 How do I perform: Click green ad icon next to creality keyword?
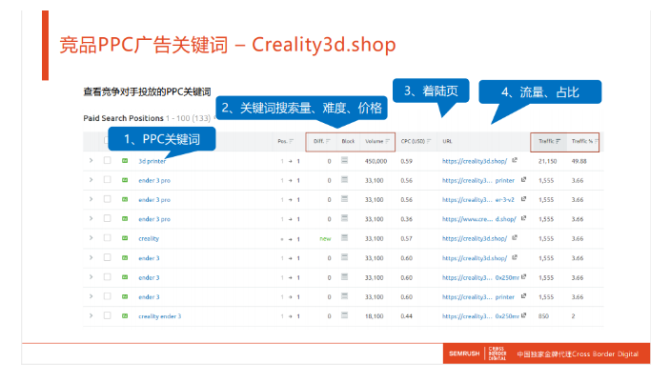click(125, 238)
